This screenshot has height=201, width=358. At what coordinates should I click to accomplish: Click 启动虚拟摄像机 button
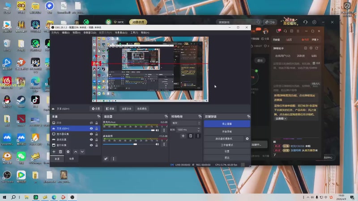coord(224,138)
